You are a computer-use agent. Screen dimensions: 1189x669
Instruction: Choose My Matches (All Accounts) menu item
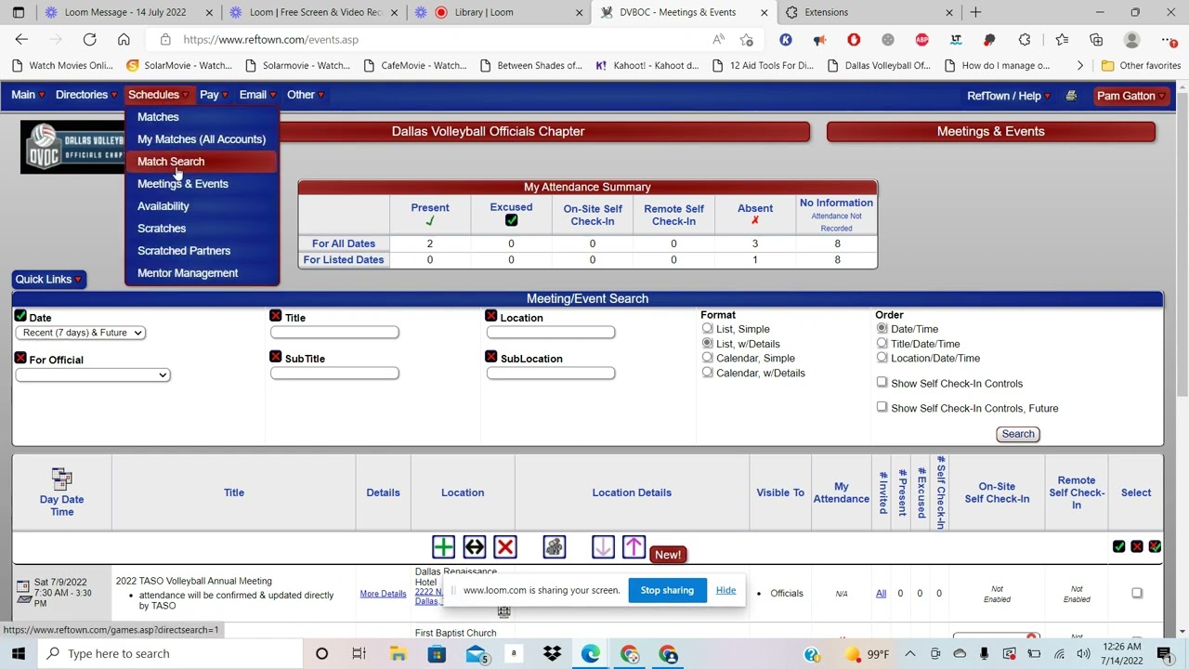[202, 139]
